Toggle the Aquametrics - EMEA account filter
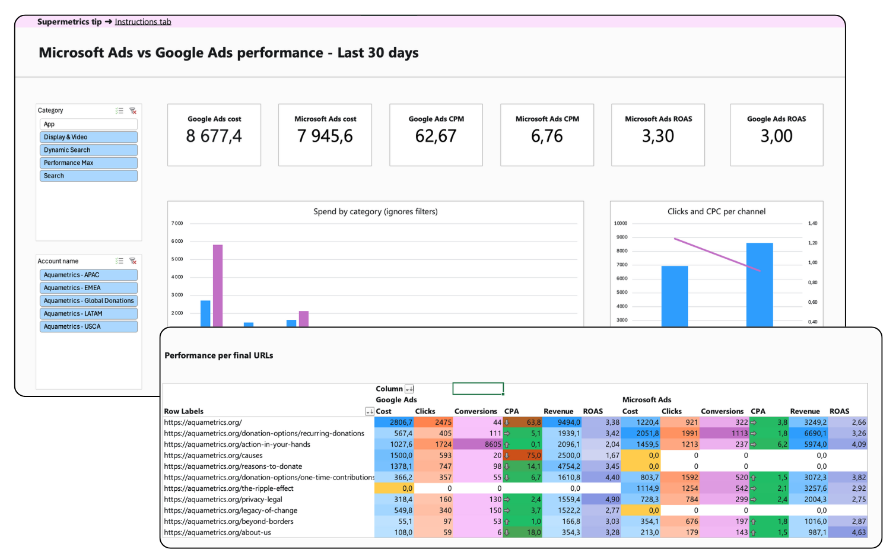This screenshot has height=559, width=896. click(x=88, y=288)
